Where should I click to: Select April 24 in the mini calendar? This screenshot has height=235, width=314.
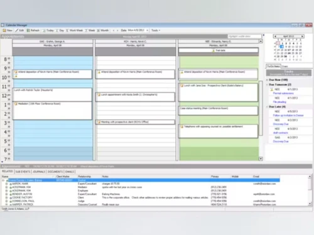289,53
